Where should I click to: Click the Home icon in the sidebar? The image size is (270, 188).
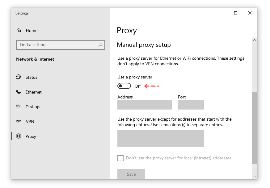19,30
